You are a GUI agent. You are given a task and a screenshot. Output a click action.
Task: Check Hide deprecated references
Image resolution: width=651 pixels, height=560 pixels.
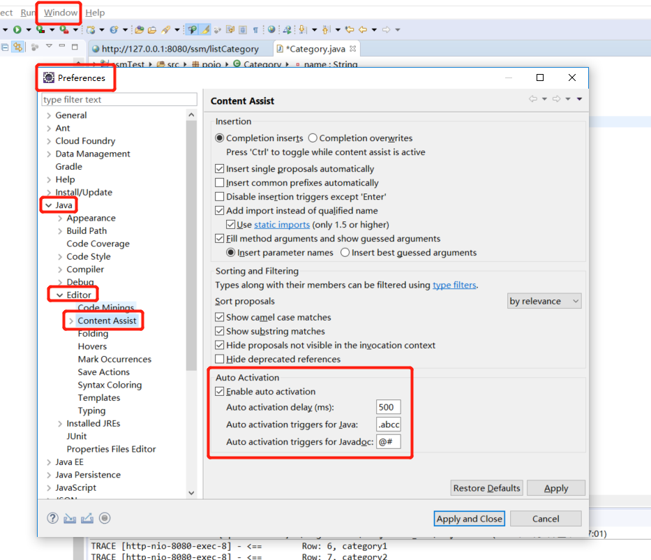(x=219, y=360)
